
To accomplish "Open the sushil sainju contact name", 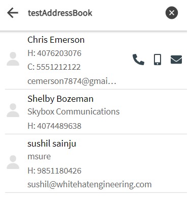I will [52, 144].
